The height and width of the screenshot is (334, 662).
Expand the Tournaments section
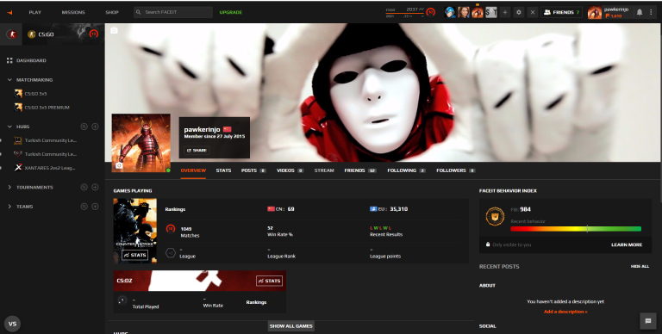pos(9,187)
